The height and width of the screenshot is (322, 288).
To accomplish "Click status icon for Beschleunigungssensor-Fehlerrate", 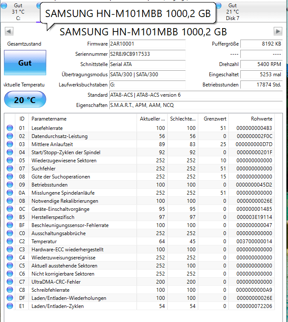I will click(x=10, y=225).
